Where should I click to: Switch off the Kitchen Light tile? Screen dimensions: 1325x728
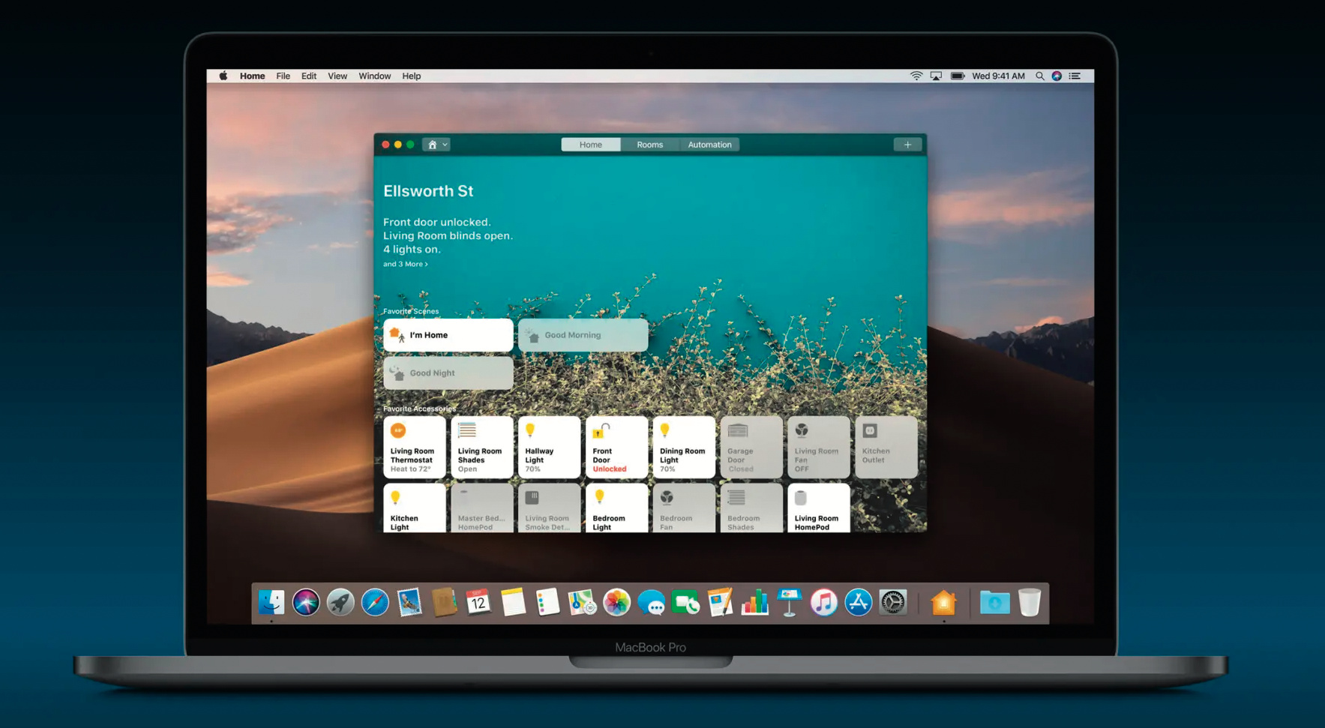pyautogui.click(x=414, y=508)
